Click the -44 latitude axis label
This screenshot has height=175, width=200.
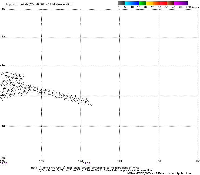(2, 65)
